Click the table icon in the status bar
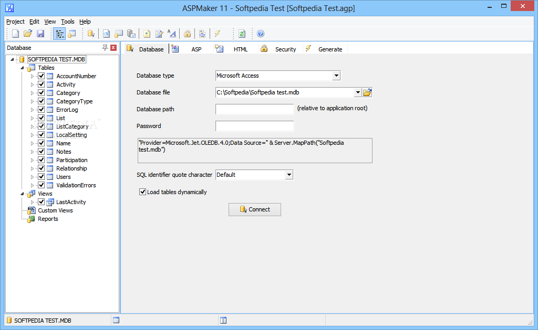The image size is (538, 330). [116, 320]
